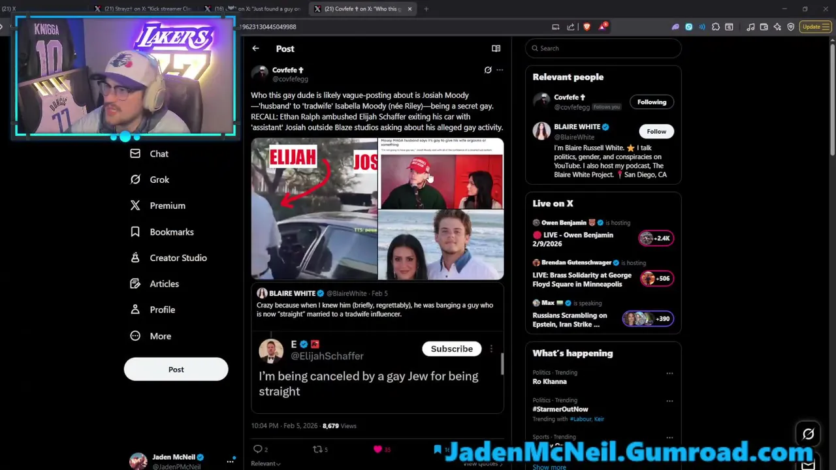Reply to the post via comment icon
The image size is (836, 470).
pyautogui.click(x=258, y=449)
